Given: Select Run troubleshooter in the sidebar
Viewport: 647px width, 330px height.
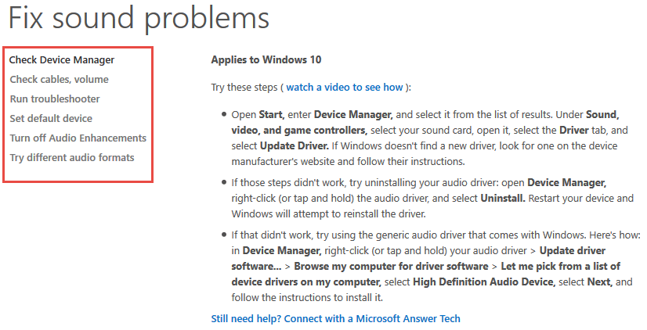Looking at the screenshot, I should tap(55, 99).
